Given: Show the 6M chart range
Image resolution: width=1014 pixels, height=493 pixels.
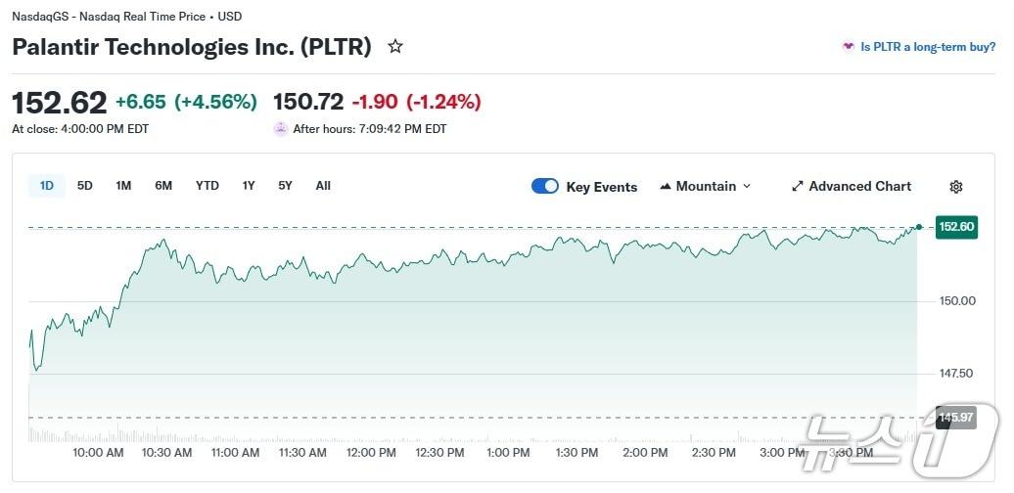Looking at the screenshot, I should 163,185.
